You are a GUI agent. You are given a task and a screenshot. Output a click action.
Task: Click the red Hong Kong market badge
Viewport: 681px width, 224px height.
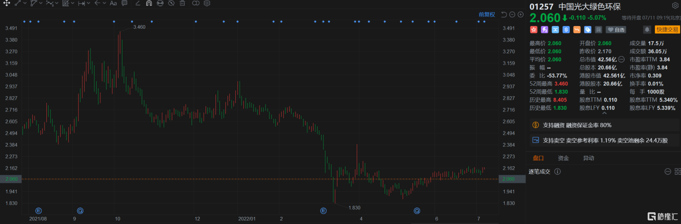pos(533,30)
